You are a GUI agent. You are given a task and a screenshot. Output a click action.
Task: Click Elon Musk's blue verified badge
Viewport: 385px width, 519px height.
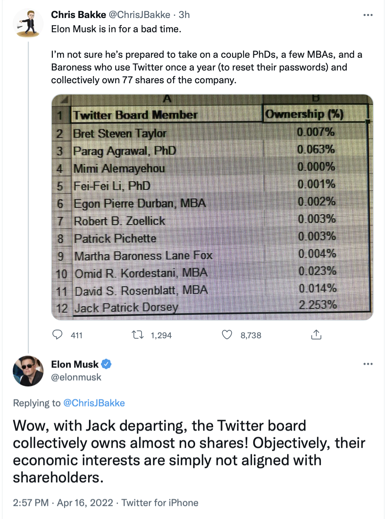pos(107,364)
